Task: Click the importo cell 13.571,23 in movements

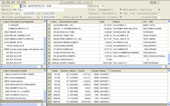Action: tap(84, 74)
